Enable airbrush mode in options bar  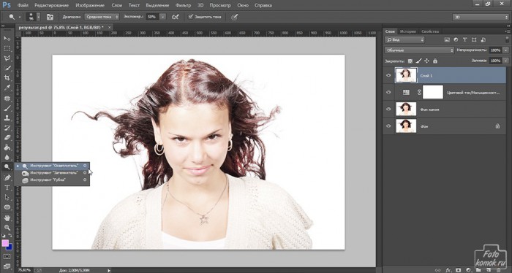coord(176,17)
